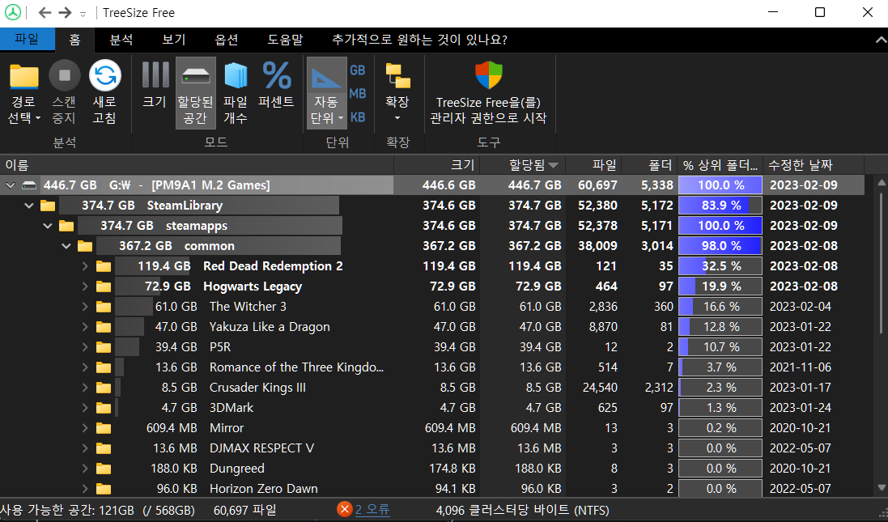Select the '2021-11-06' modified date cell
This screenshot has width=888, height=522.
click(x=801, y=367)
